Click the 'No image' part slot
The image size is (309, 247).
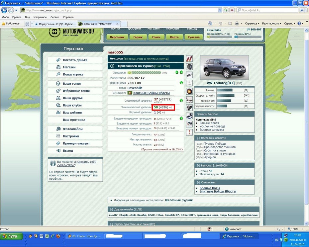click(189, 83)
